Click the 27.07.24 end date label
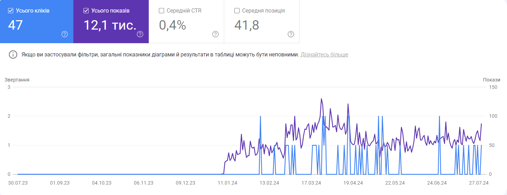 point(479,183)
